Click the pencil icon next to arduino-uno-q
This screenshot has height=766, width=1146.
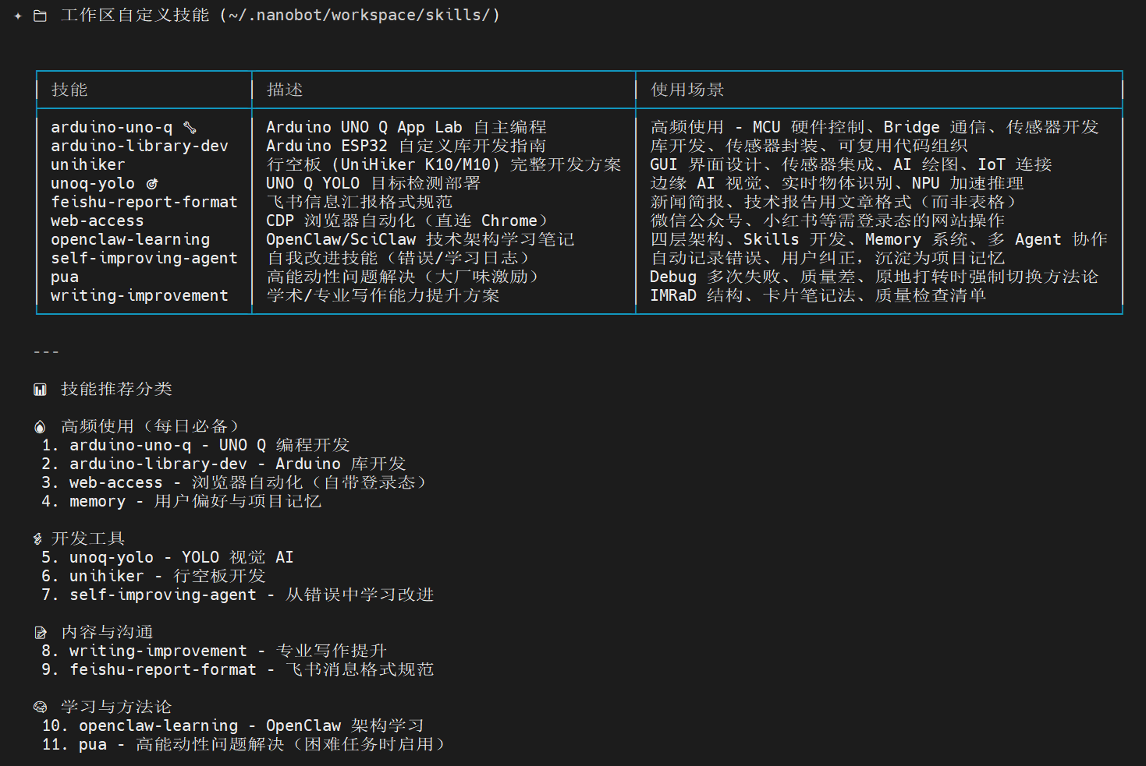point(192,125)
